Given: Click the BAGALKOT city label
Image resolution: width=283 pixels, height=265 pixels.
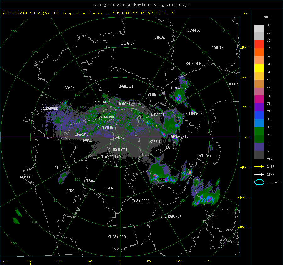Looking at the screenshot, I should click(x=126, y=86).
